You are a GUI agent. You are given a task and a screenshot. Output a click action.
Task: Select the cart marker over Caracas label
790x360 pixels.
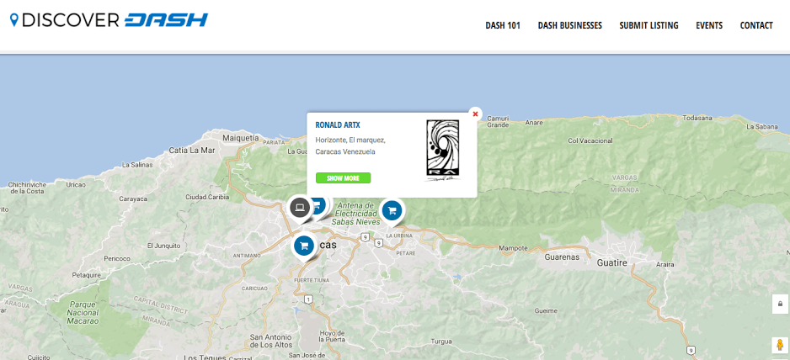[303, 246]
